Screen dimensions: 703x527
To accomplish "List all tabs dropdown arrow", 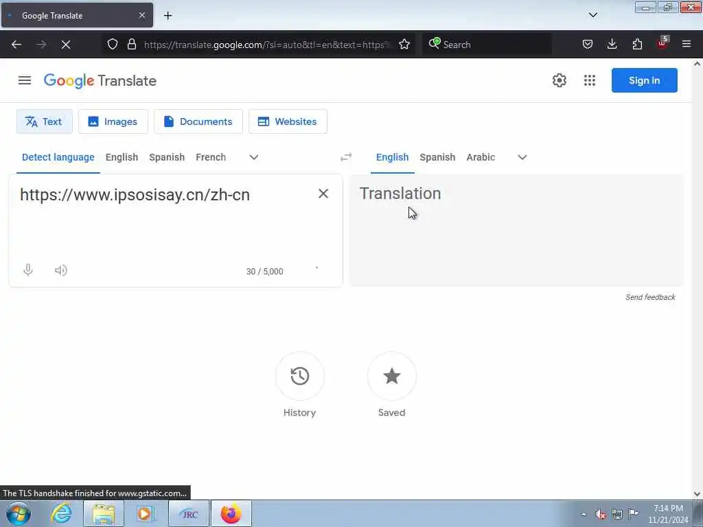I will click(593, 15).
